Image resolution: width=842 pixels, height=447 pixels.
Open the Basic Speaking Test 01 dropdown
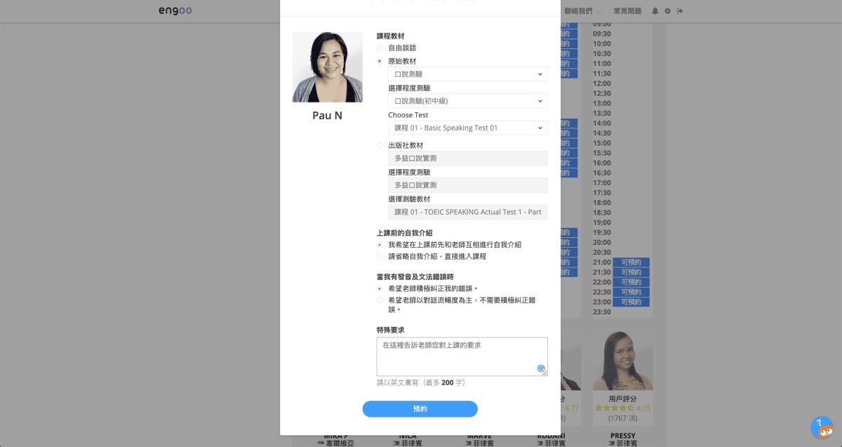click(468, 128)
